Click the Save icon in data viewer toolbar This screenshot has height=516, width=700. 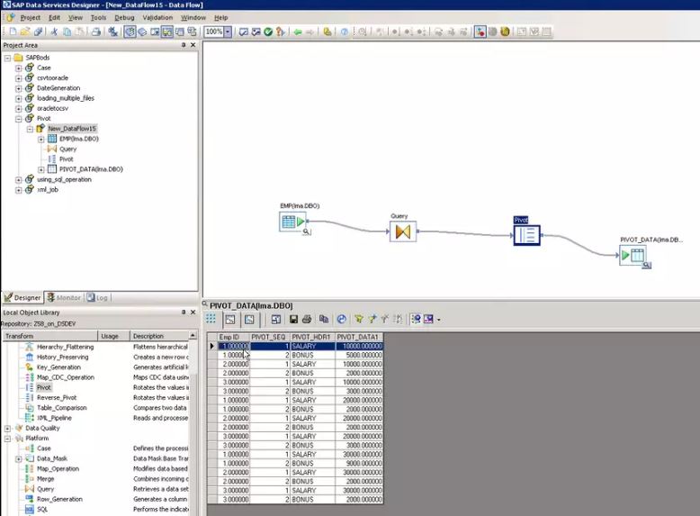(x=293, y=319)
